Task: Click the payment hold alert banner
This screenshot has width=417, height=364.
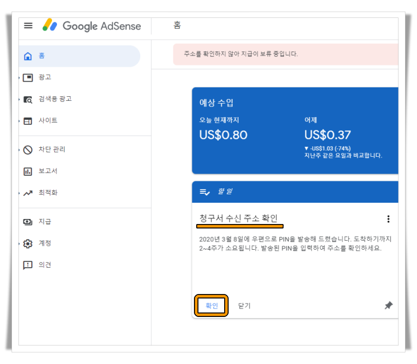Action: (x=286, y=54)
